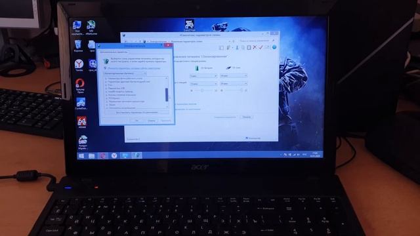Screen dimensions: 420x236
Task: Expand the Сон tree node
Action: (106, 85)
